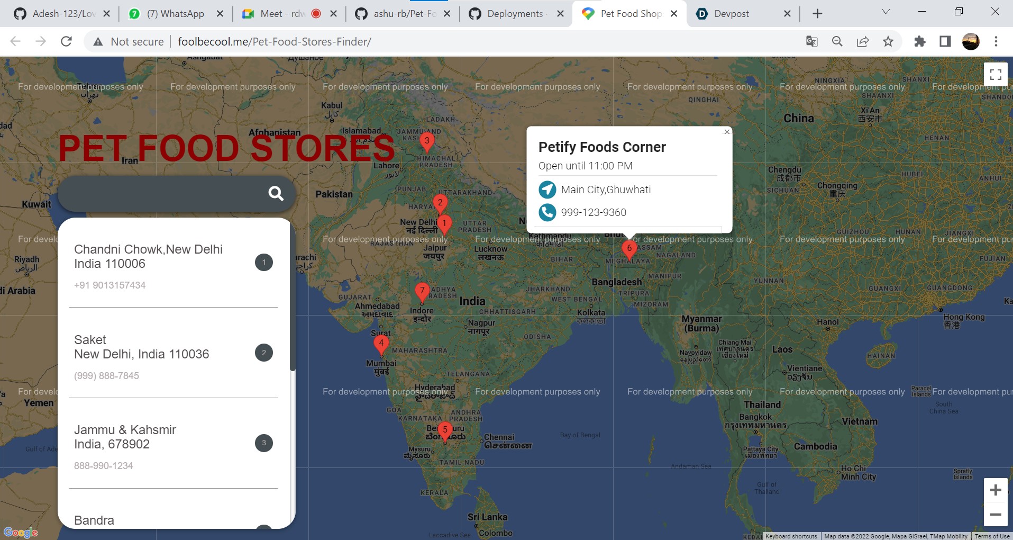Go back to the previous page
The width and height of the screenshot is (1013, 540).
pos(15,41)
